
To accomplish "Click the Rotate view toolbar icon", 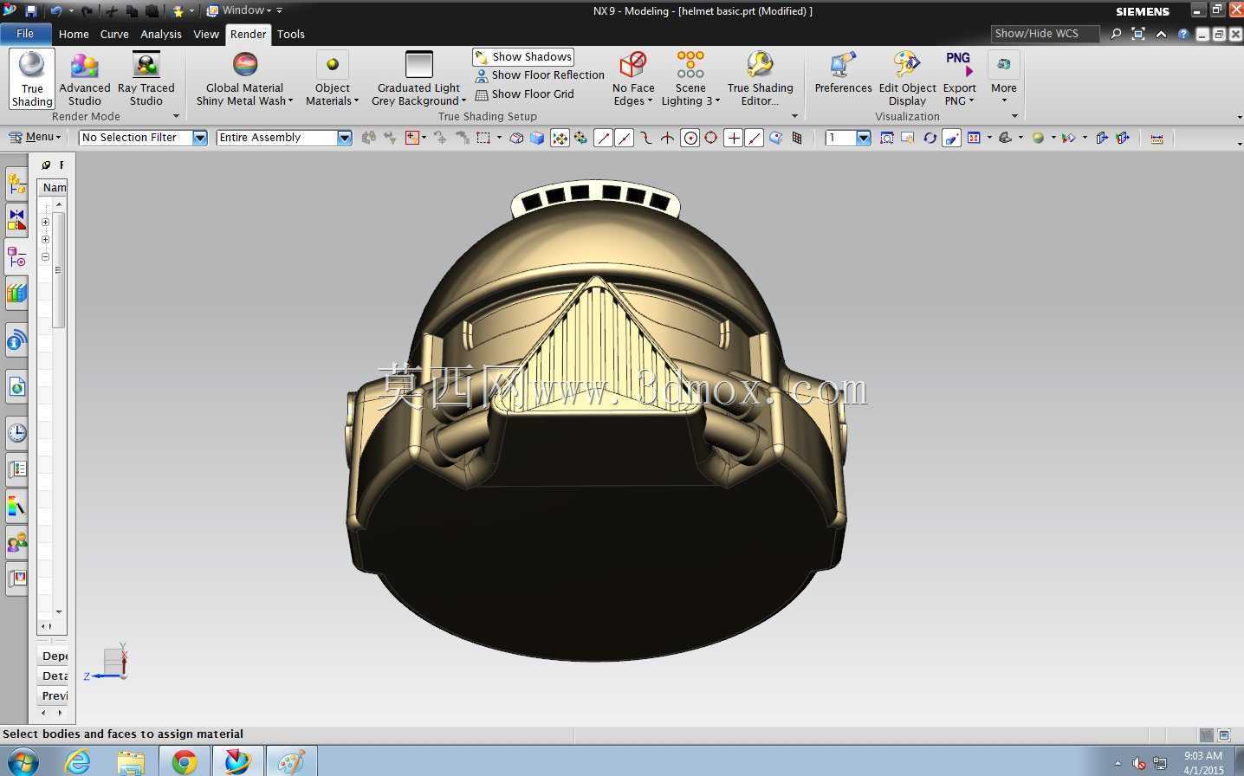I will click(930, 138).
